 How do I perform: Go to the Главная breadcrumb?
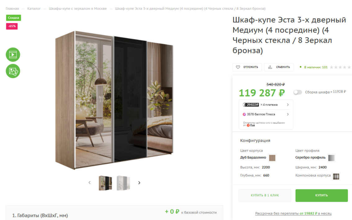click(x=12, y=9)
